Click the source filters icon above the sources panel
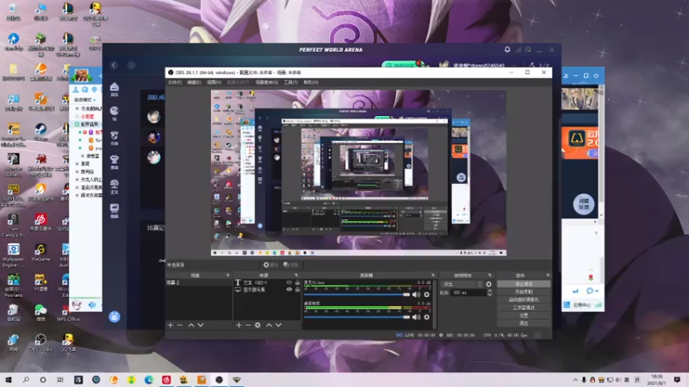The width and height of the screenshot is (689, 387). coord(290,265)
